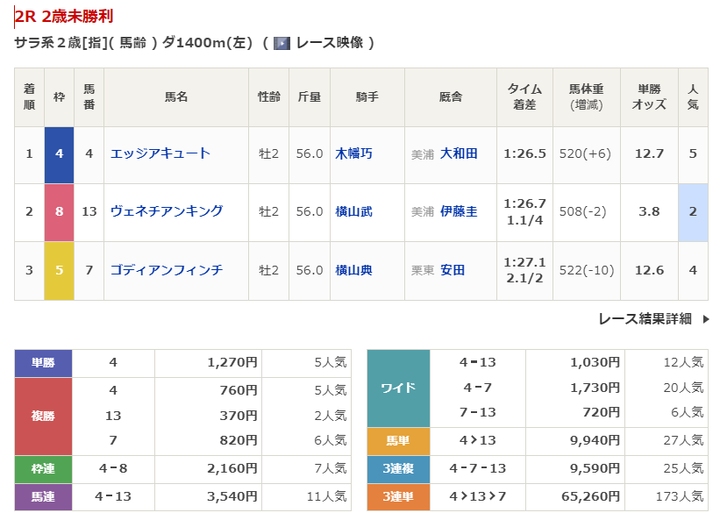720x520 pixels.
Task: Select the 単勝 payout label
Action: pos(43,362)
